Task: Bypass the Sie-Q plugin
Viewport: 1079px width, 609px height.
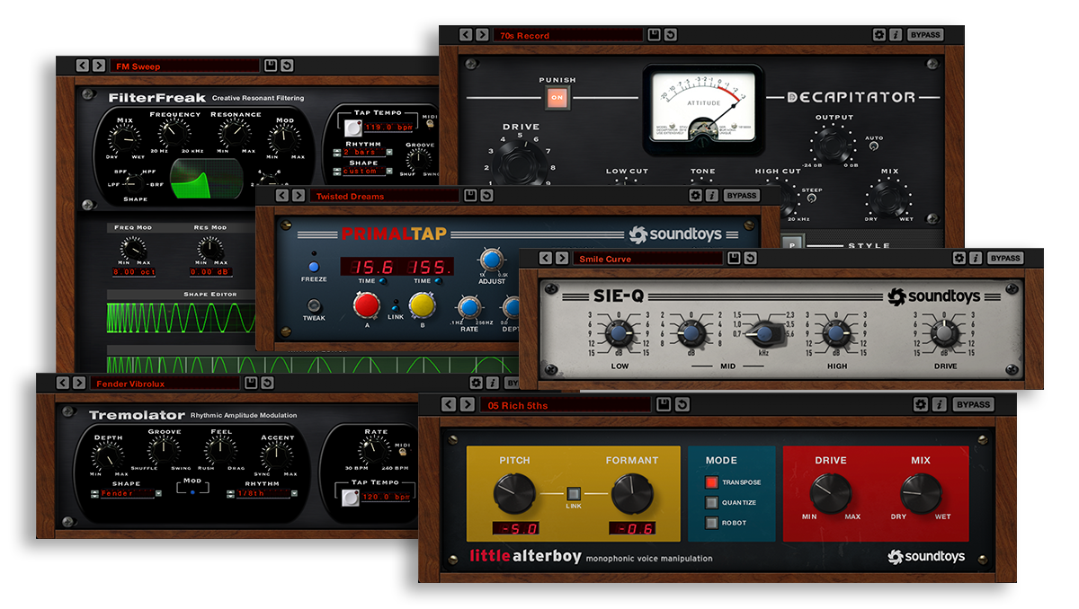Action: [1005, 259]
